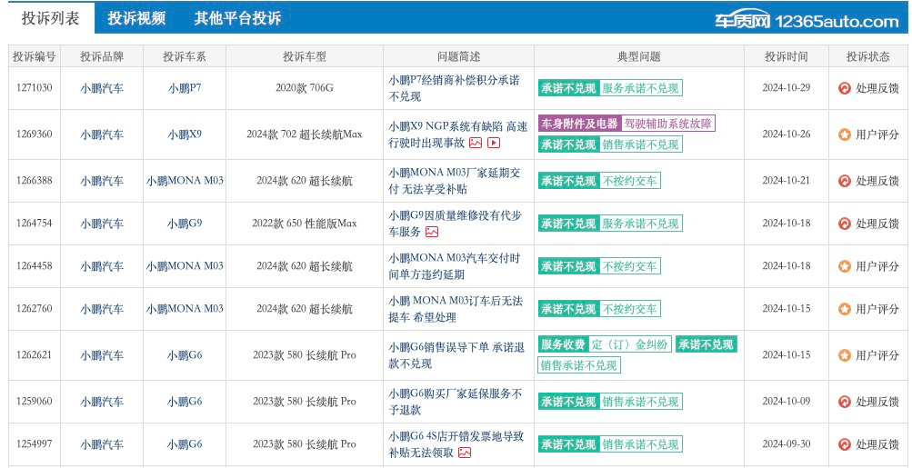Click the 定（订）金纠纷 issue tag

tap(630, 344)
